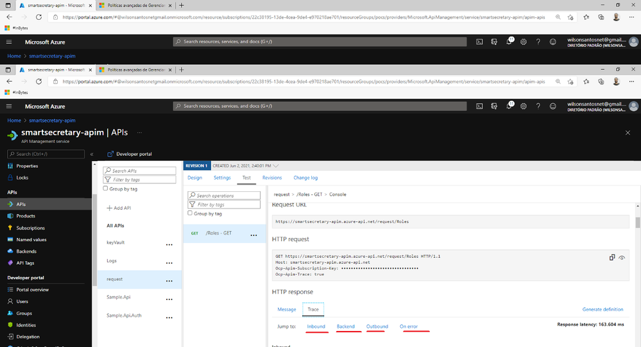Click the Backends cloud icon in the sidebar
The height and width of the screenshot is (347, 641).
pos(10,251)
